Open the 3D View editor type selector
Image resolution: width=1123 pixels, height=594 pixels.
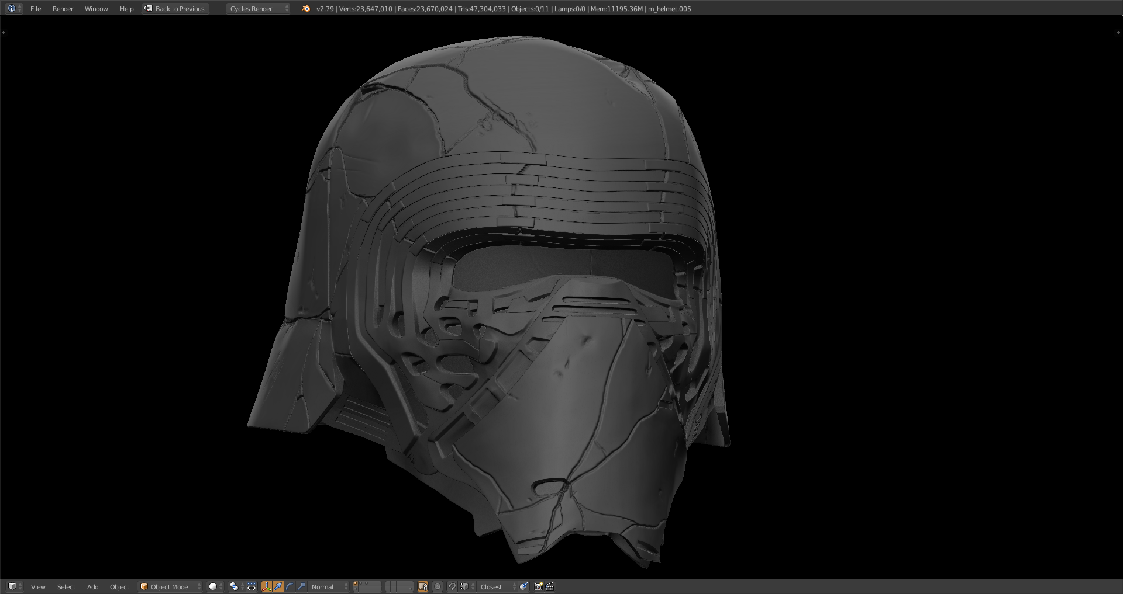(x=15, y=586)
